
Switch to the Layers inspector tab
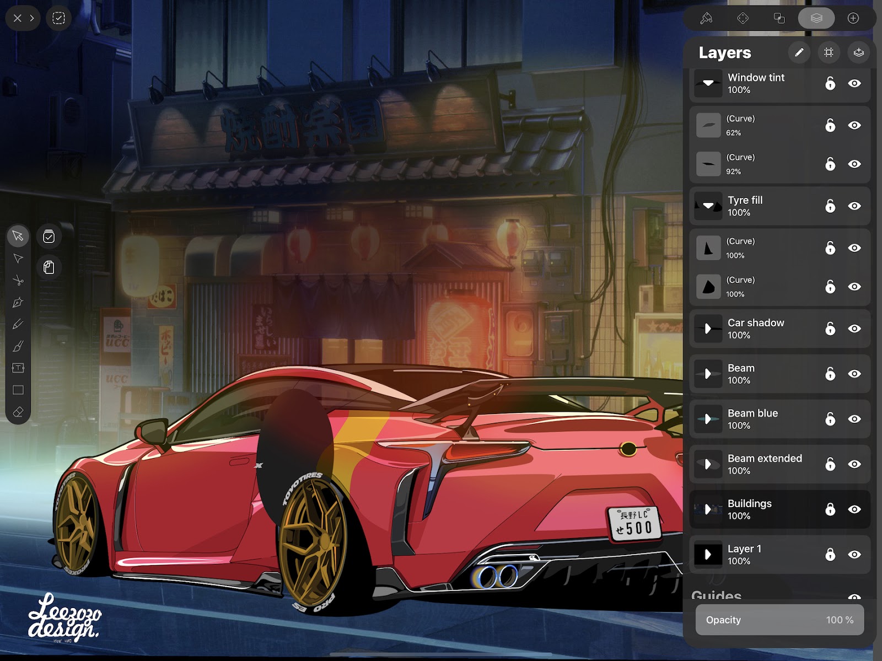[816, 18]
